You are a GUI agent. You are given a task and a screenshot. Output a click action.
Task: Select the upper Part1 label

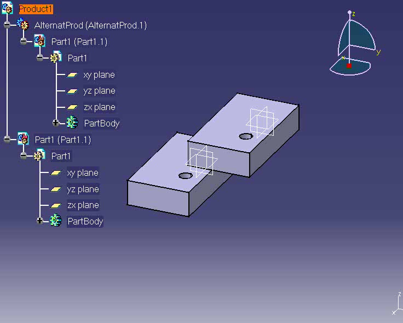(x=77, y=58)
